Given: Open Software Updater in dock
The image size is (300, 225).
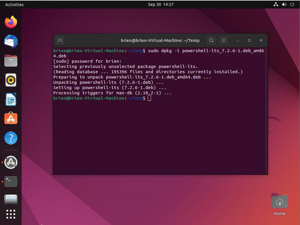Looking at the screenshot, I should coord(11,162).
